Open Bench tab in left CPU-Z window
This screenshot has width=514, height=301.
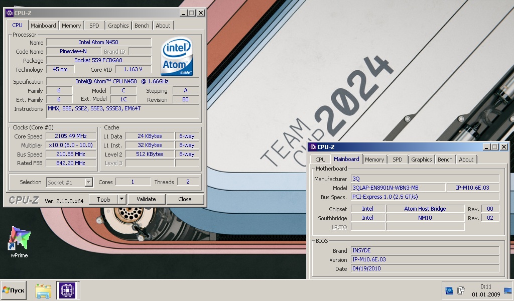[142, 26]
